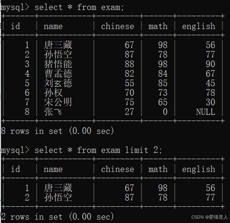Image resolution: width=230 pixels, height=223 pixels.
Task: Click the "id" header in the limit 2 result
Action: [15, 169]
